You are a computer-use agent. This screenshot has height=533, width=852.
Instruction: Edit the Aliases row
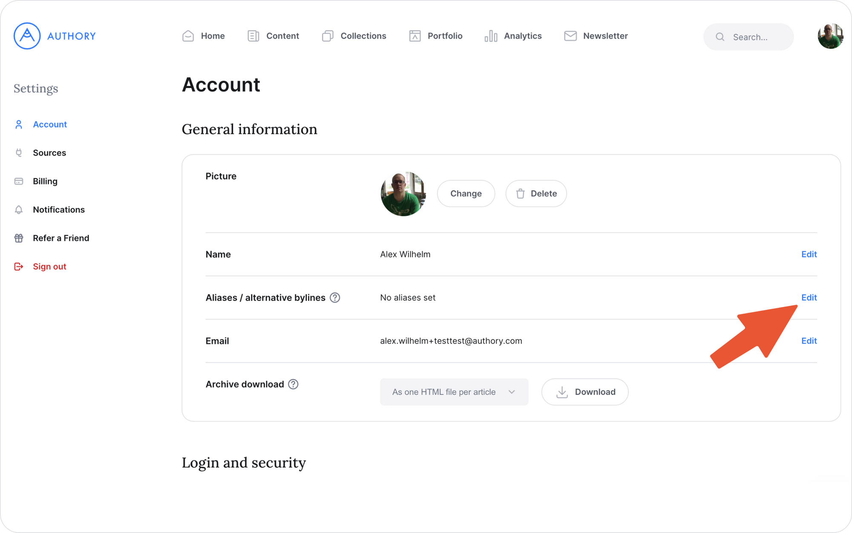click(809, 298)
